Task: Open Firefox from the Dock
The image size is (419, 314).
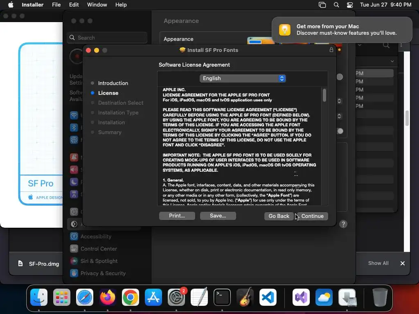Action: tap(108, 297)
